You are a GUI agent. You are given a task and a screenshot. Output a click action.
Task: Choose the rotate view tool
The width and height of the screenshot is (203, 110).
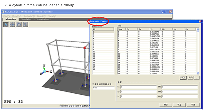pos(19,24)
